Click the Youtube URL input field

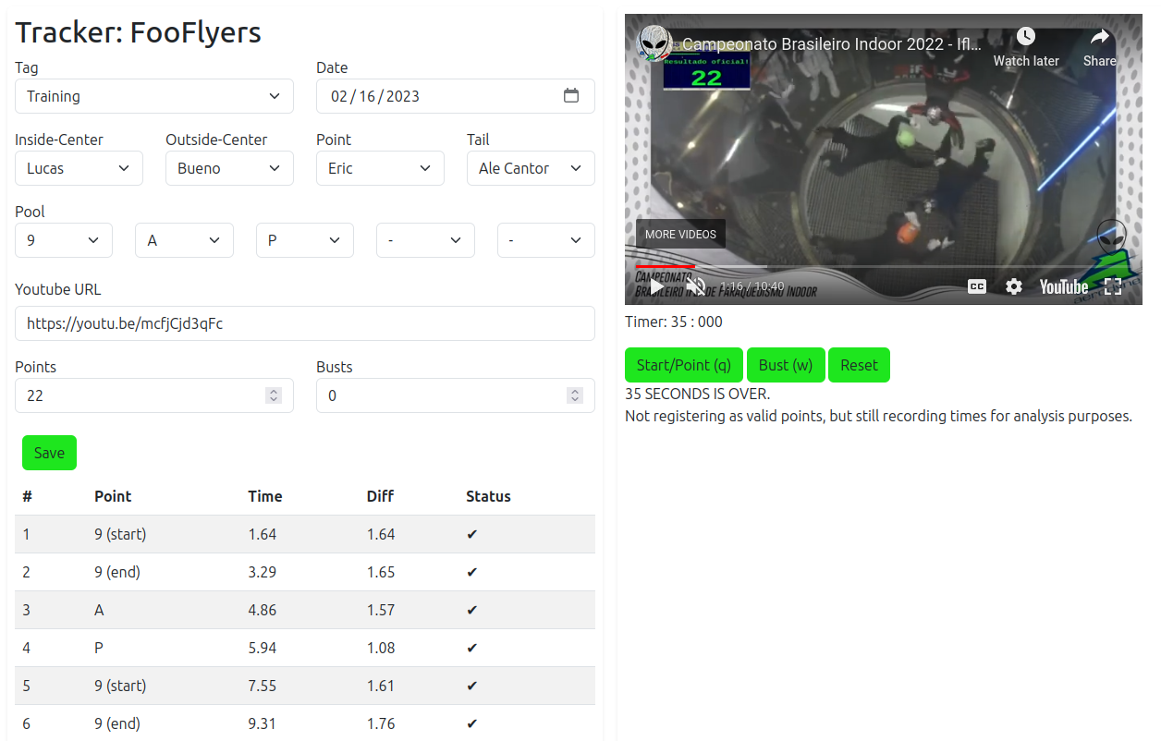305,323
